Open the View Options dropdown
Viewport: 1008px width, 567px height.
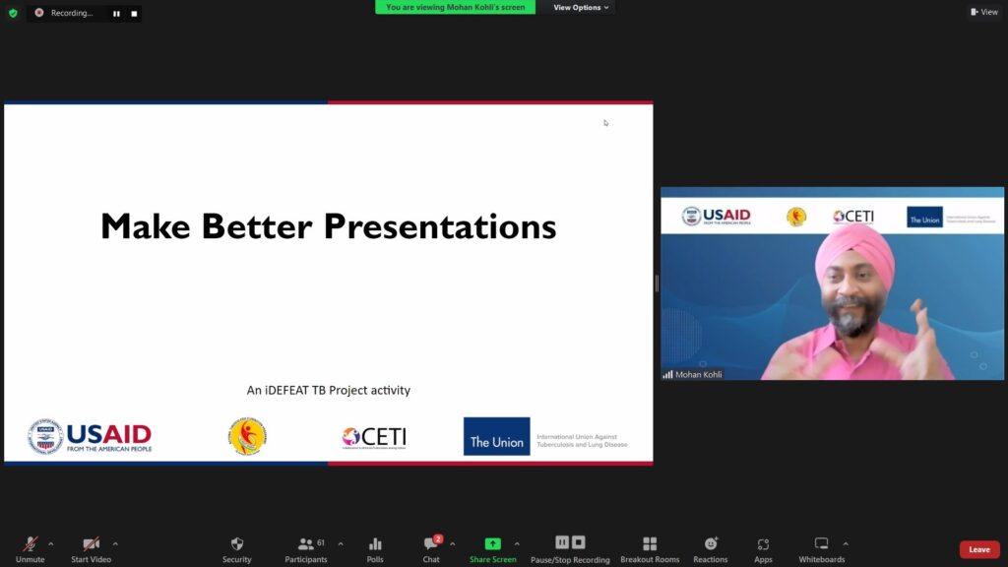click(x=581, y=8)
